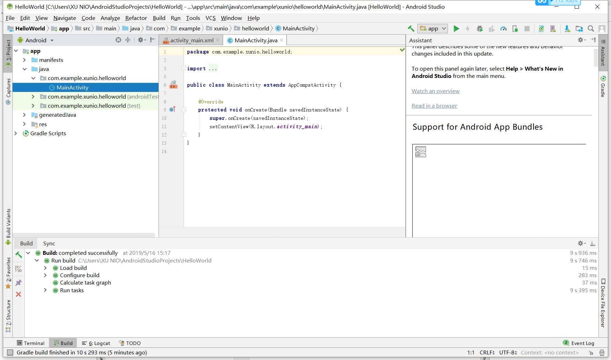Click the Run with Coverage icon

tap(492, 29)
